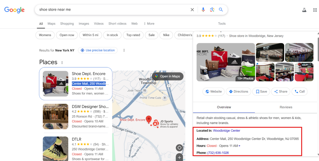The image size is (319, 161).
Task: Toggle the In stock filter chip
Action: [x=112, y=35]
